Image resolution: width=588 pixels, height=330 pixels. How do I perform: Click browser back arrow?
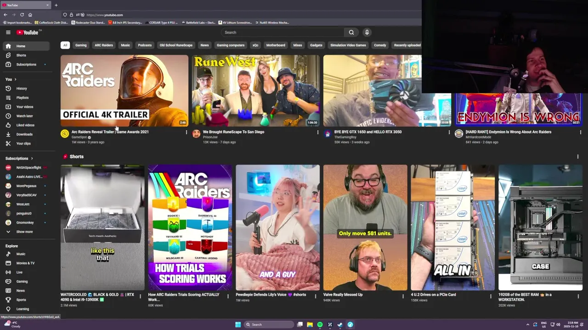click(6, 15)
